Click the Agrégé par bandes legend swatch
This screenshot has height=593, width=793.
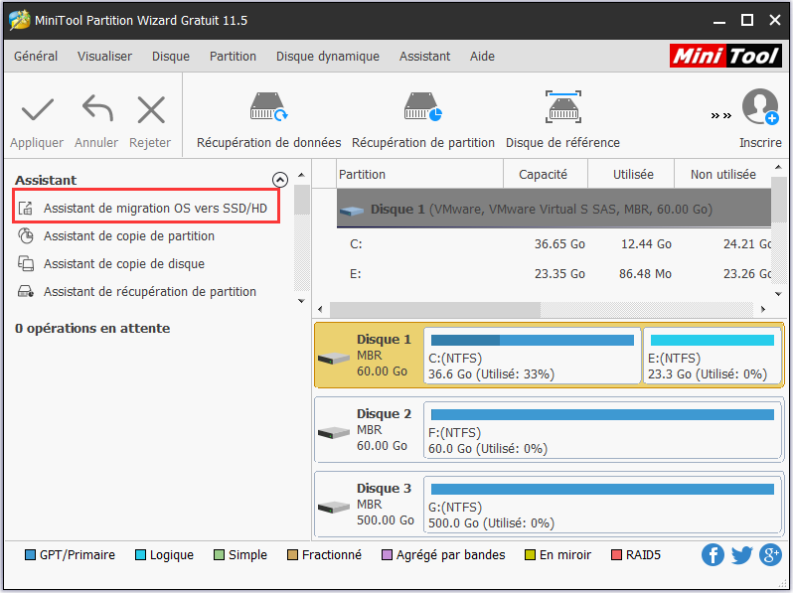click(x=387, y=555)
